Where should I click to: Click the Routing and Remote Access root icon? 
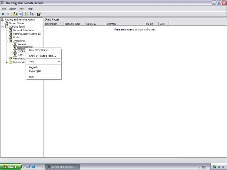2,19
